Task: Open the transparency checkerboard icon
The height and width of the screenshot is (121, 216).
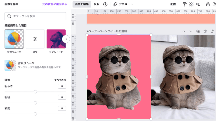Action: 191,4
